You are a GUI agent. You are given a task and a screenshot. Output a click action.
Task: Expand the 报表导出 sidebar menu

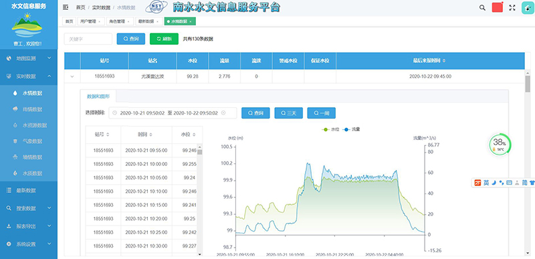[x=29, y=226]
